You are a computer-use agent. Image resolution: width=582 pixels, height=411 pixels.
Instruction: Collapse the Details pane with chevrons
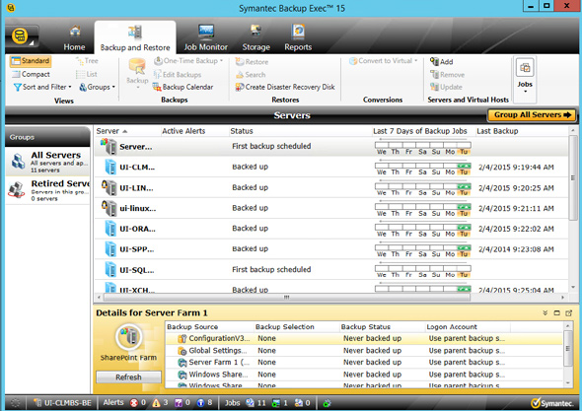pos(545,312)
